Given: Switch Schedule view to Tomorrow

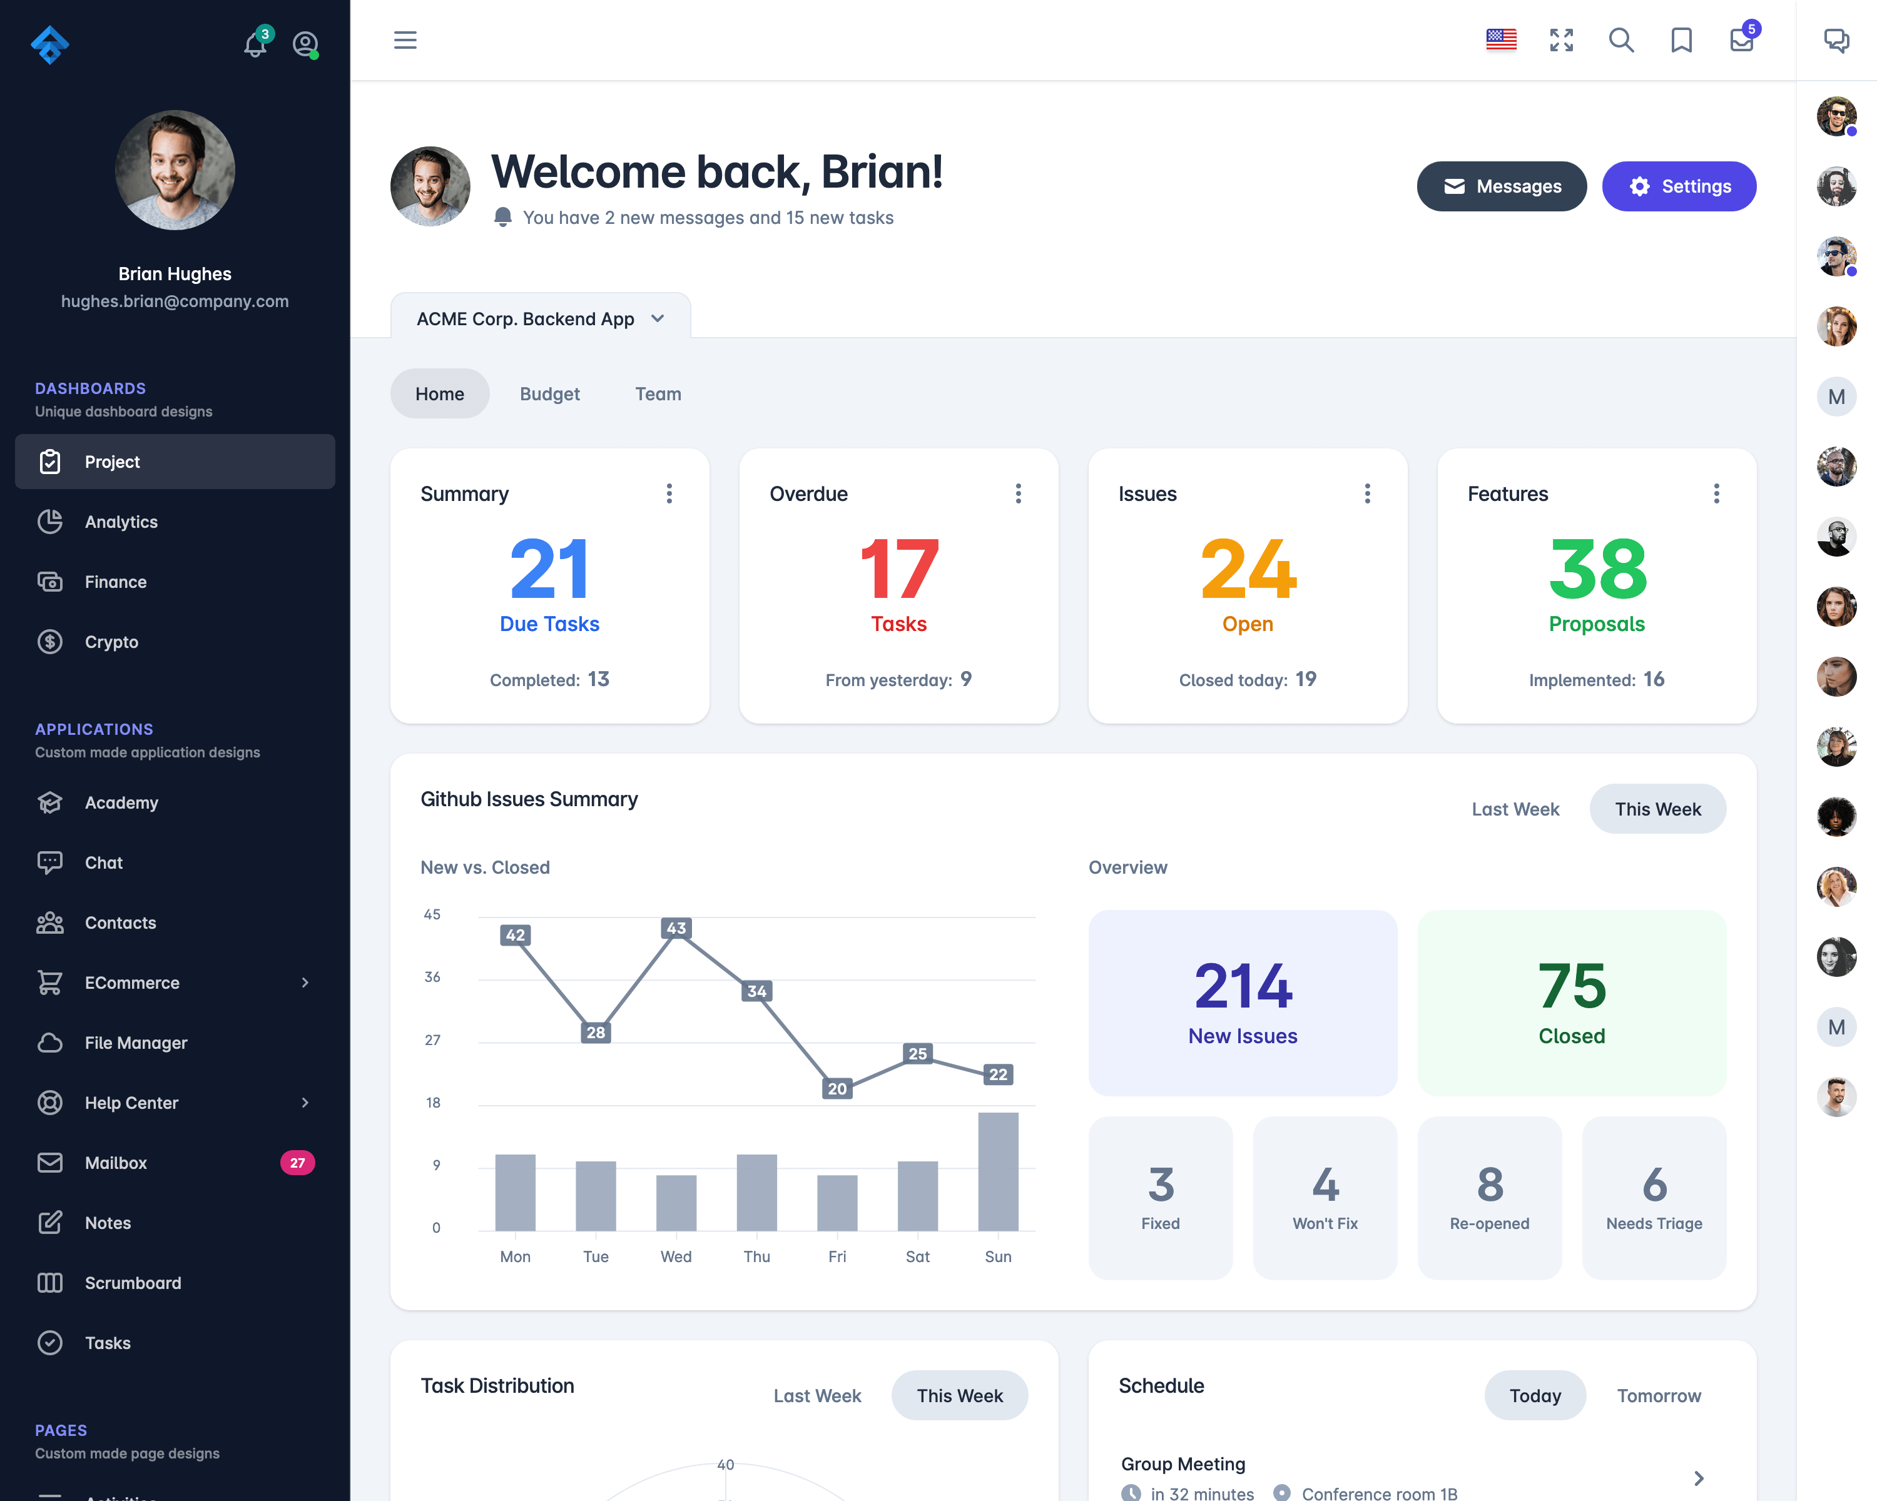Looking at the screenshot, I should coord(1659,1395).
